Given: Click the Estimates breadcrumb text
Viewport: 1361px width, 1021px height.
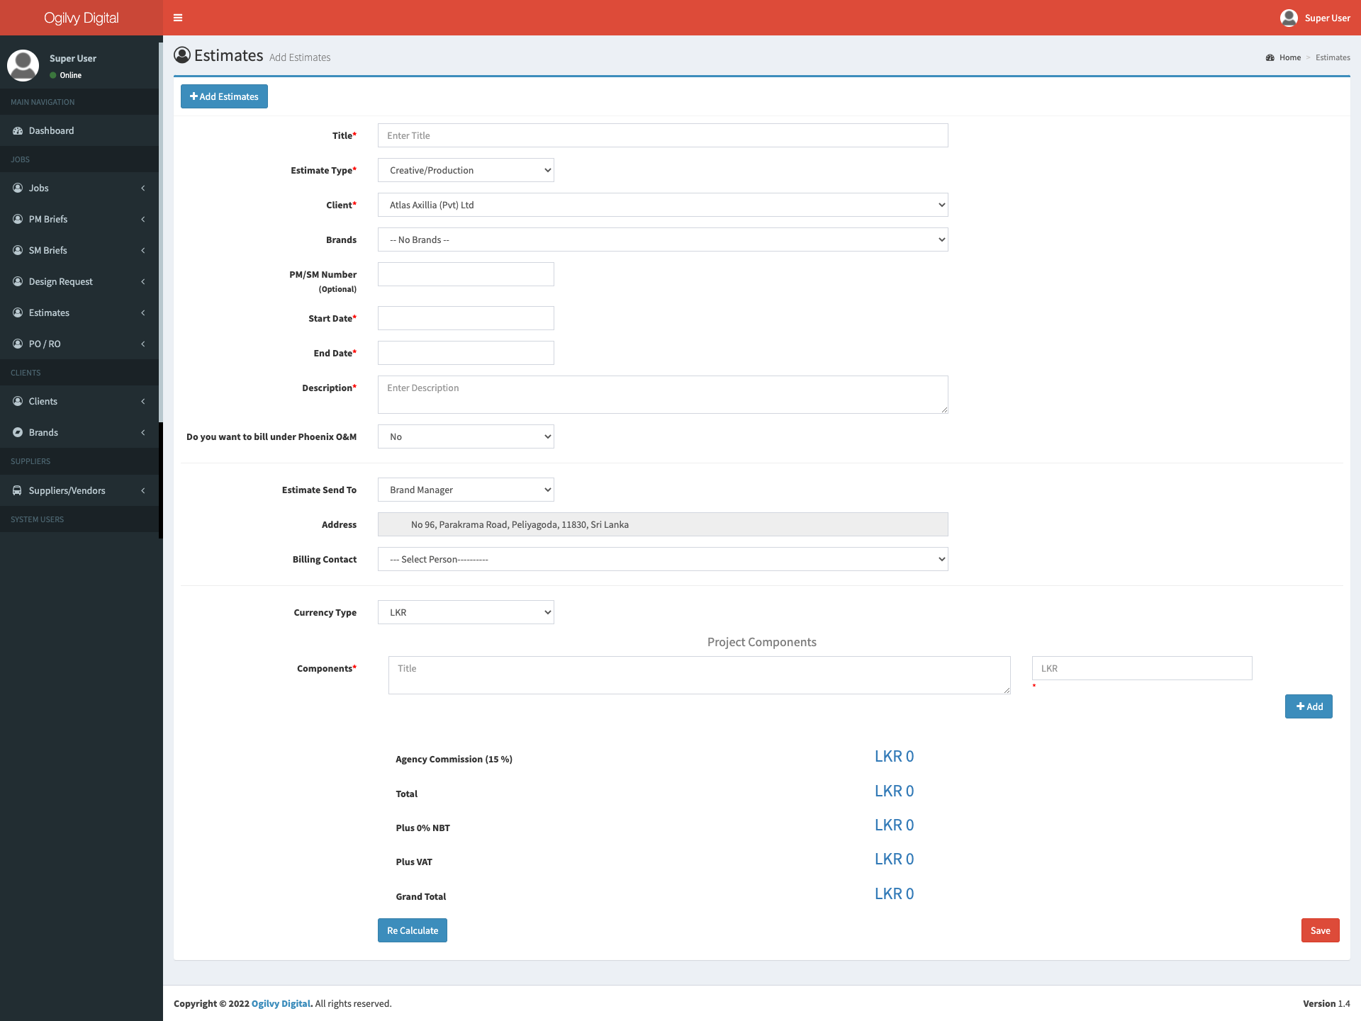Looking at the screenshot, I should (x=1333, y=57).
